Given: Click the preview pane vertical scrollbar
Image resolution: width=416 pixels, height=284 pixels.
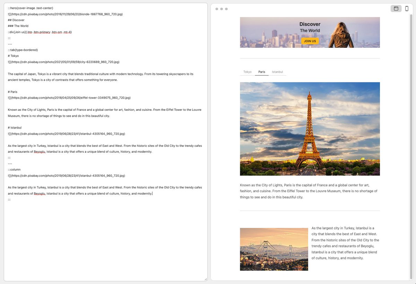Looking at the screenshot, I should coord(411,147).
